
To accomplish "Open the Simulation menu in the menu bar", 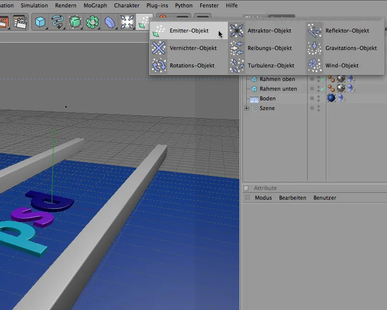I will tap(34, 5).
